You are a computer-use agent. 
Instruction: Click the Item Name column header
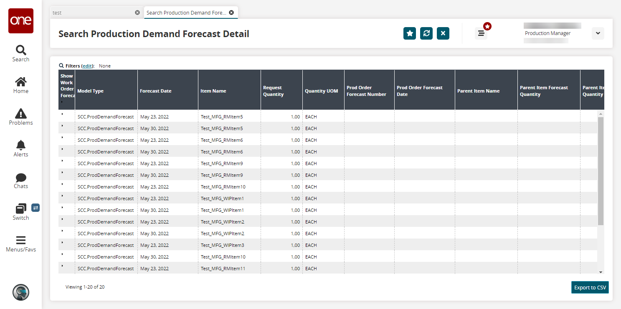coord(230,90)
